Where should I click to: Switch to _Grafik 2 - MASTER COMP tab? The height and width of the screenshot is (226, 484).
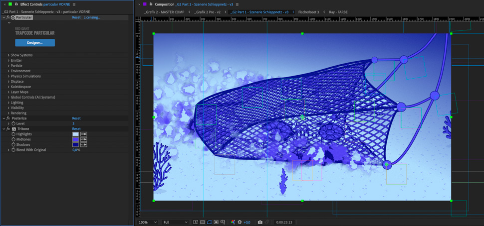click(164, 12)
